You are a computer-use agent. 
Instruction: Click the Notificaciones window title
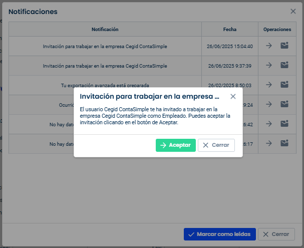point(33,12)
